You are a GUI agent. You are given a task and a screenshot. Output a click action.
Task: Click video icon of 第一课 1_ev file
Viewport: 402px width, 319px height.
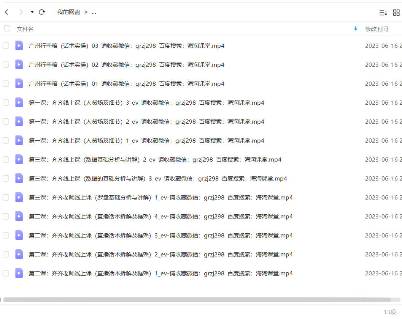tap(19, 140)
